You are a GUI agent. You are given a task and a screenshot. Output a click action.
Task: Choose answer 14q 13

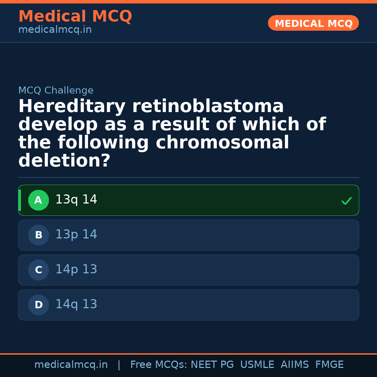76,304
